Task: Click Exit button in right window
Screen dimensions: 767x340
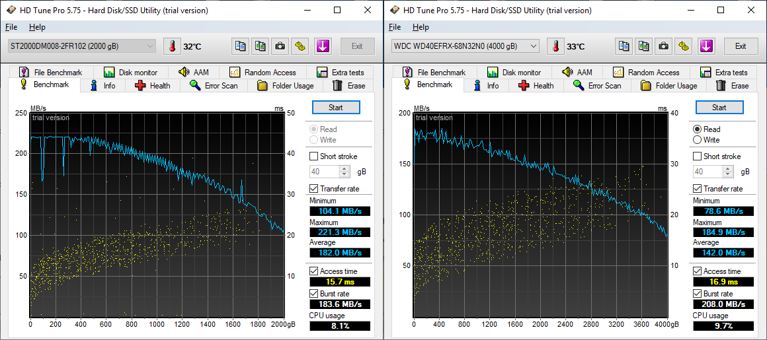Action: (741, 46)
